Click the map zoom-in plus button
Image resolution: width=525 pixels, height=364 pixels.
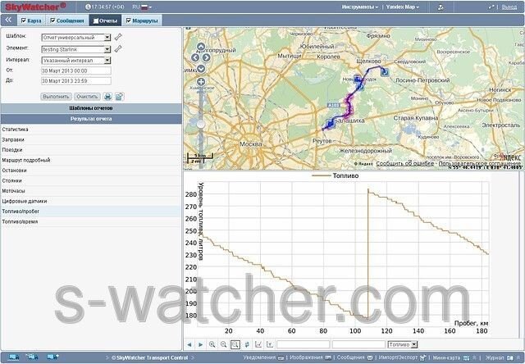click(x=201, y=82)
